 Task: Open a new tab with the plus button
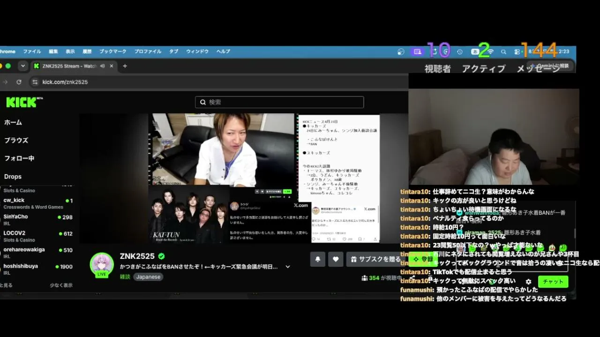click(x=125, y=66)
